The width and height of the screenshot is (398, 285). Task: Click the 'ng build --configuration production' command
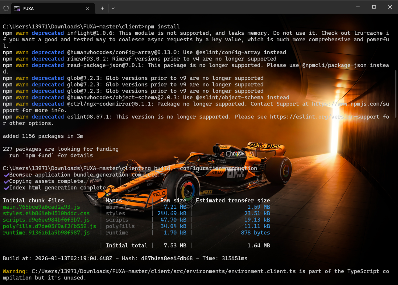pos(201,168)
